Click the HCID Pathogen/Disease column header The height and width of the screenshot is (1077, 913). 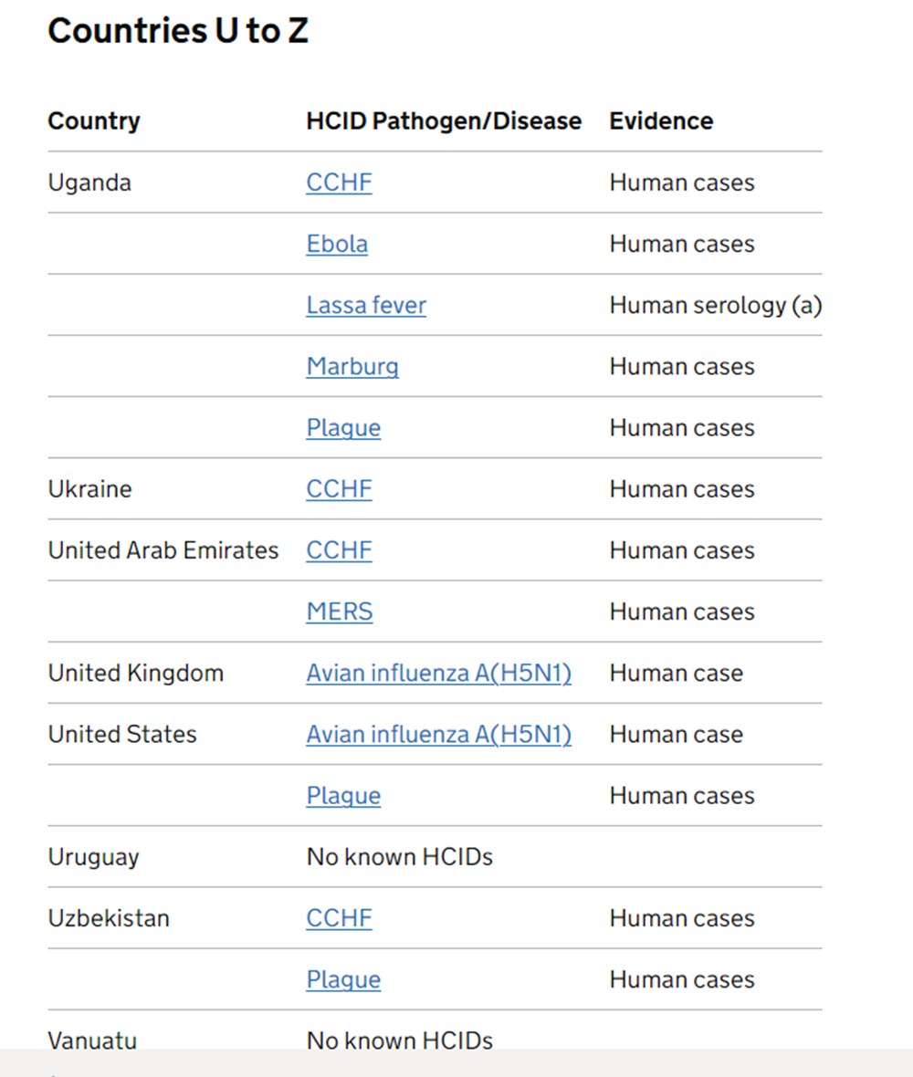pyautogui.click(x=444, y=120)
